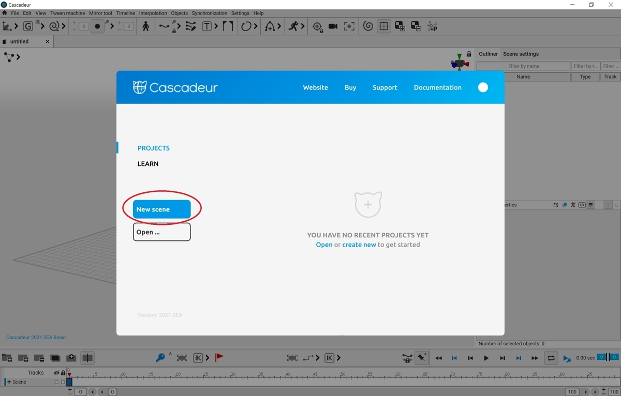This screenshot has height=396, width=621.
Task: Click the Open ... button
Action: pyautogui.click(x=161, y=232)
